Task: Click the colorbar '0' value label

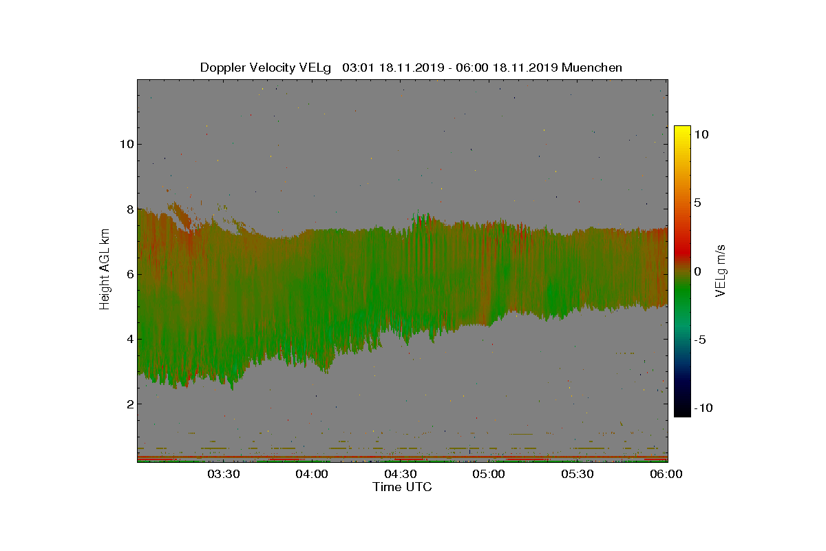Action: point(697,271)
